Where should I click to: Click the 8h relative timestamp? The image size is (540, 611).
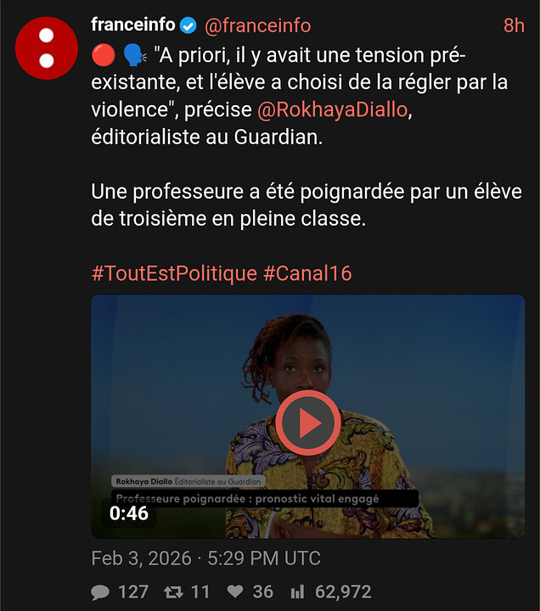[x=514, y=25]
